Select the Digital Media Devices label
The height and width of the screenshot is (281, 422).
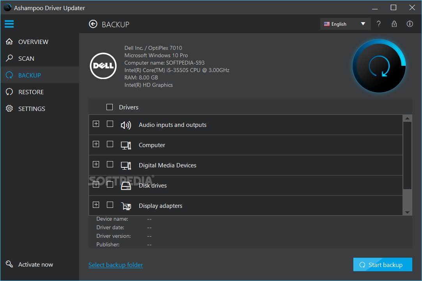point(167,165)
